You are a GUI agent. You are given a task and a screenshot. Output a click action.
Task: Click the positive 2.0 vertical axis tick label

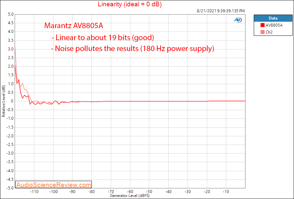click(11, 66)
